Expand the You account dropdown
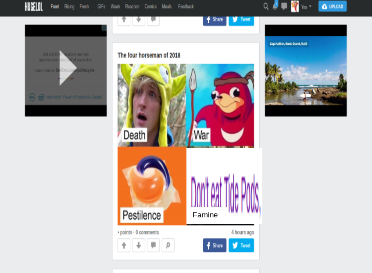Image resolution: width=372 pixels, height=273 pixels. coord(306,7)
